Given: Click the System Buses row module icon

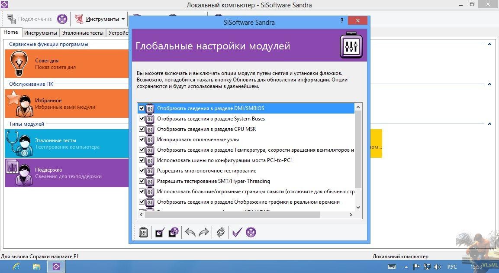Looking at the screenshot, I should 150,119.
